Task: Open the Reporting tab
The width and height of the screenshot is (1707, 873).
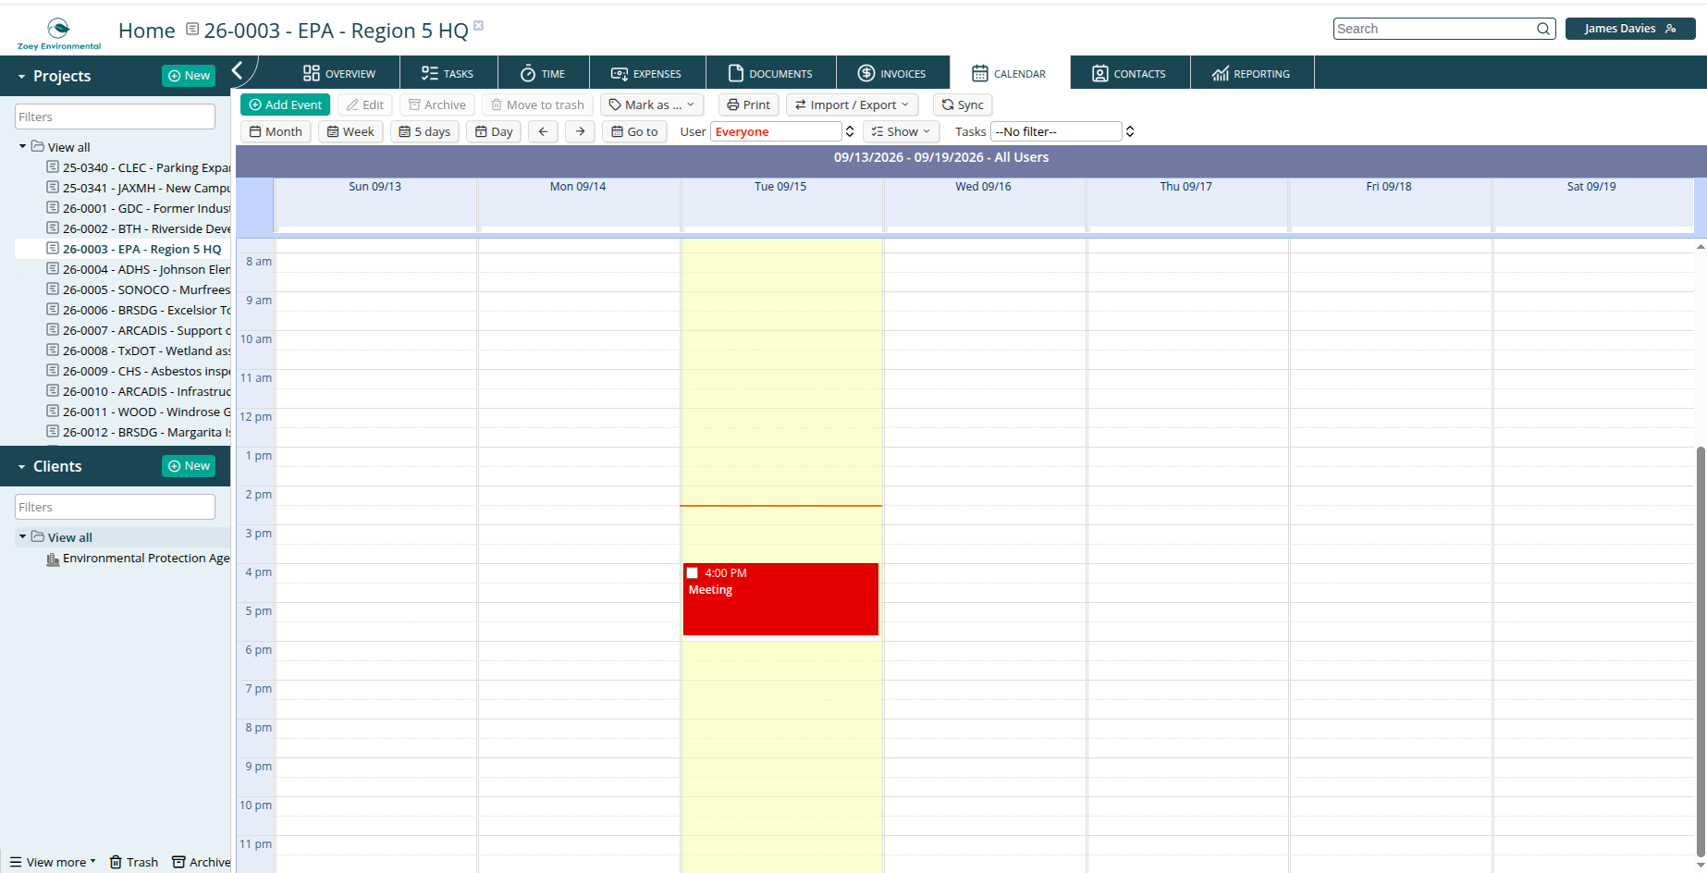Action: [1251, 73]
